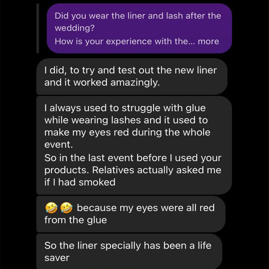Tap the "So the liner specially has been" line
The image size is (269, 269).
tap(128, 246)
